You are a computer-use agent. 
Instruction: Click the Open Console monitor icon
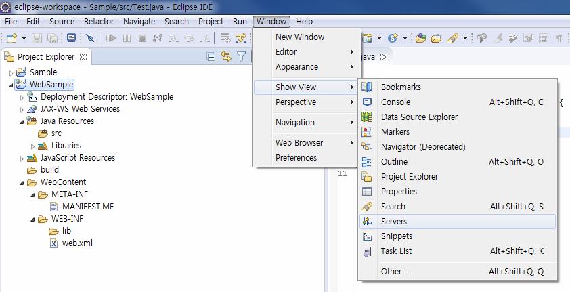pyautogui.click(x=71, y=38)
